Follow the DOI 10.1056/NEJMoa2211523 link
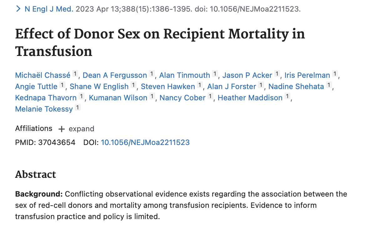Screen dimensions: 368x225 (145, 142)
